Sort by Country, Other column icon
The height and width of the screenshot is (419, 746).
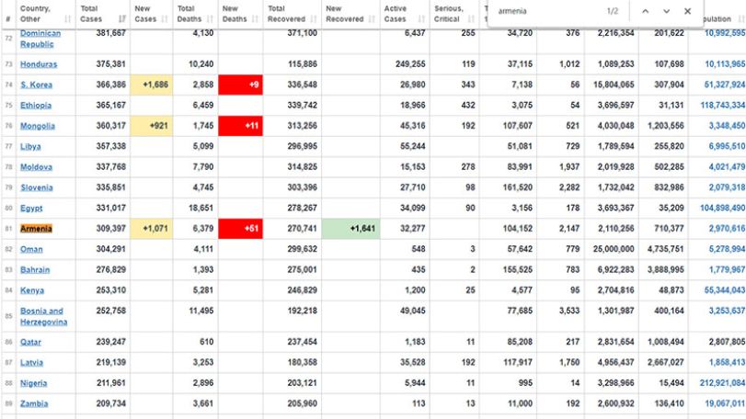[67, 19]
